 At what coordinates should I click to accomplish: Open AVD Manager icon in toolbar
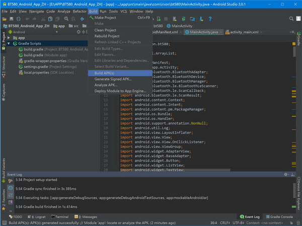(175, 19)
